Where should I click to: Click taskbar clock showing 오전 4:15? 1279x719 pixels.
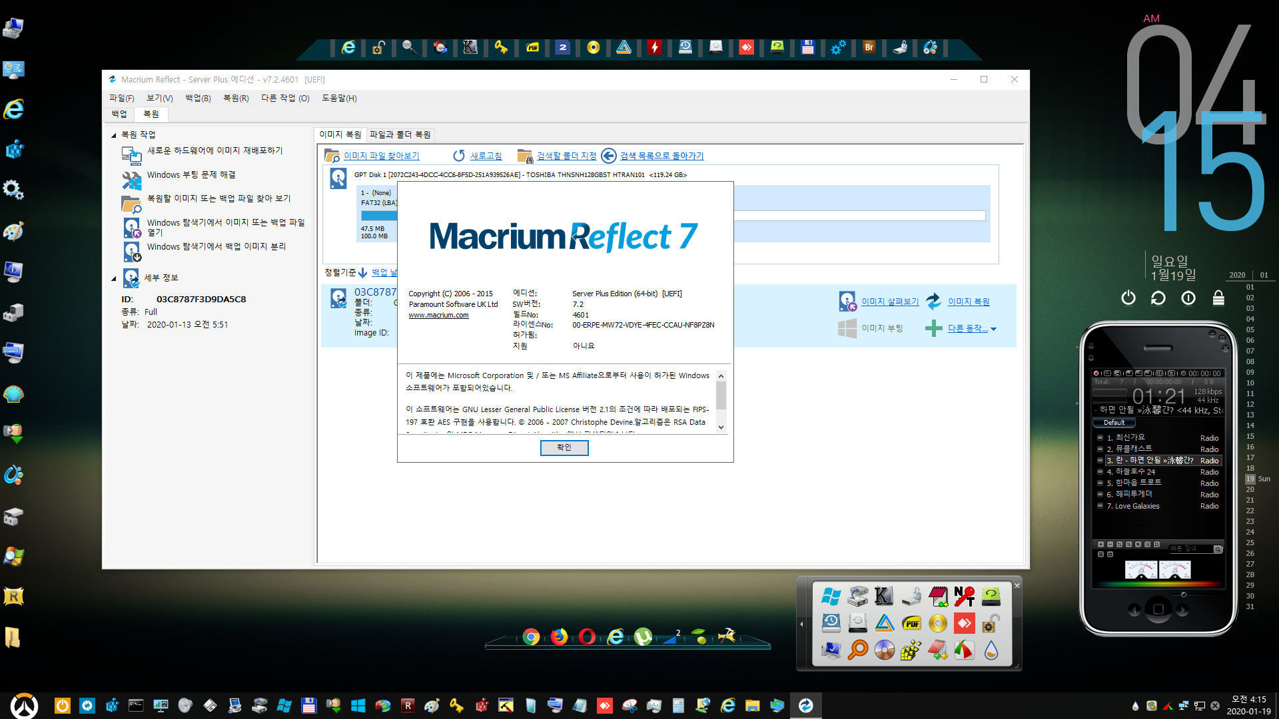(x=1249, y=706)
